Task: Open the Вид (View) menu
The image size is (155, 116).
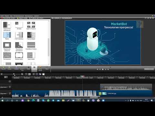Action: point(11,16)
